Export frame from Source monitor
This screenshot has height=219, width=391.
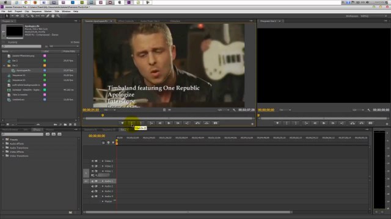coord(216,123)
